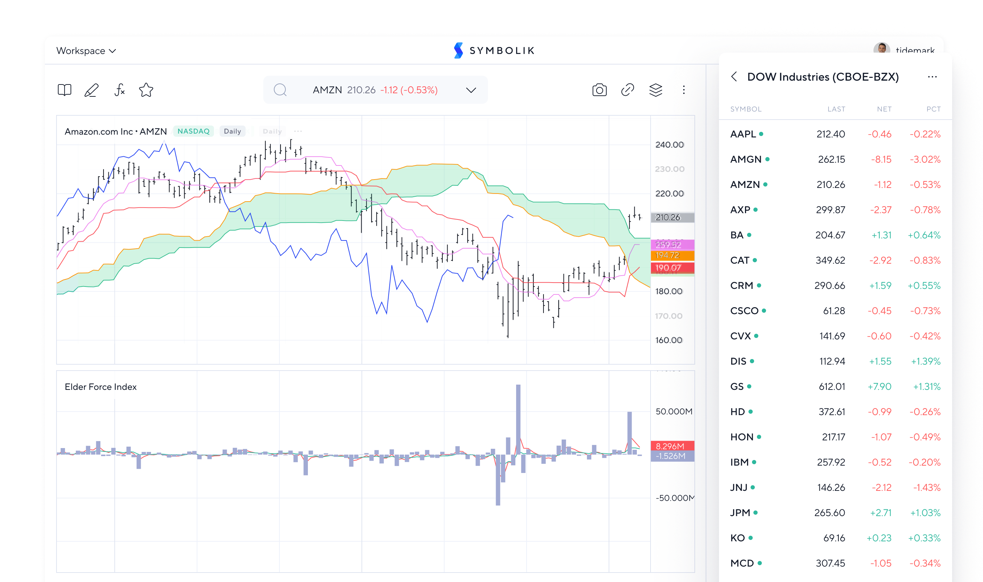Select the HD row in watchlist
Image resolution: width=983 pixels, height=582 pixels.
click(x=835, y=411)
